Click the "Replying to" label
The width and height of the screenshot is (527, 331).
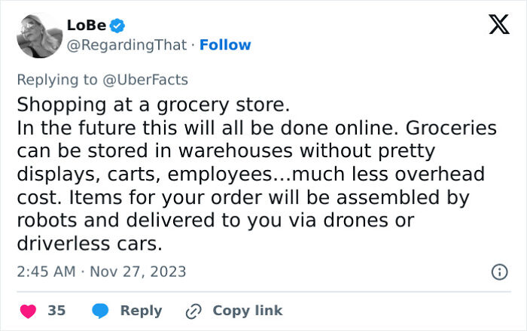click(x=57, y=79)
